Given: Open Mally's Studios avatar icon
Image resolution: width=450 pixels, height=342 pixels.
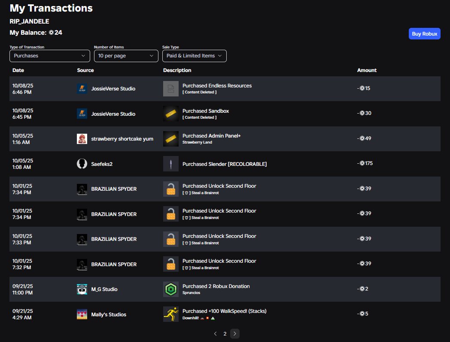Looking at the screenshot, I should (x=82, y=314).
